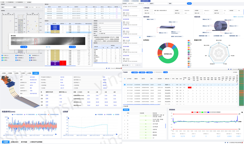Click the C orange-red swatch in the 化学成分 legend
The width and height of the screenshot is (244, 144).
(x=189, y=40)
